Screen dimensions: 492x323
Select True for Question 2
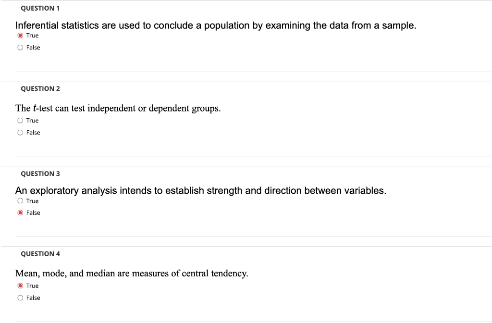(x=21, y=120)
